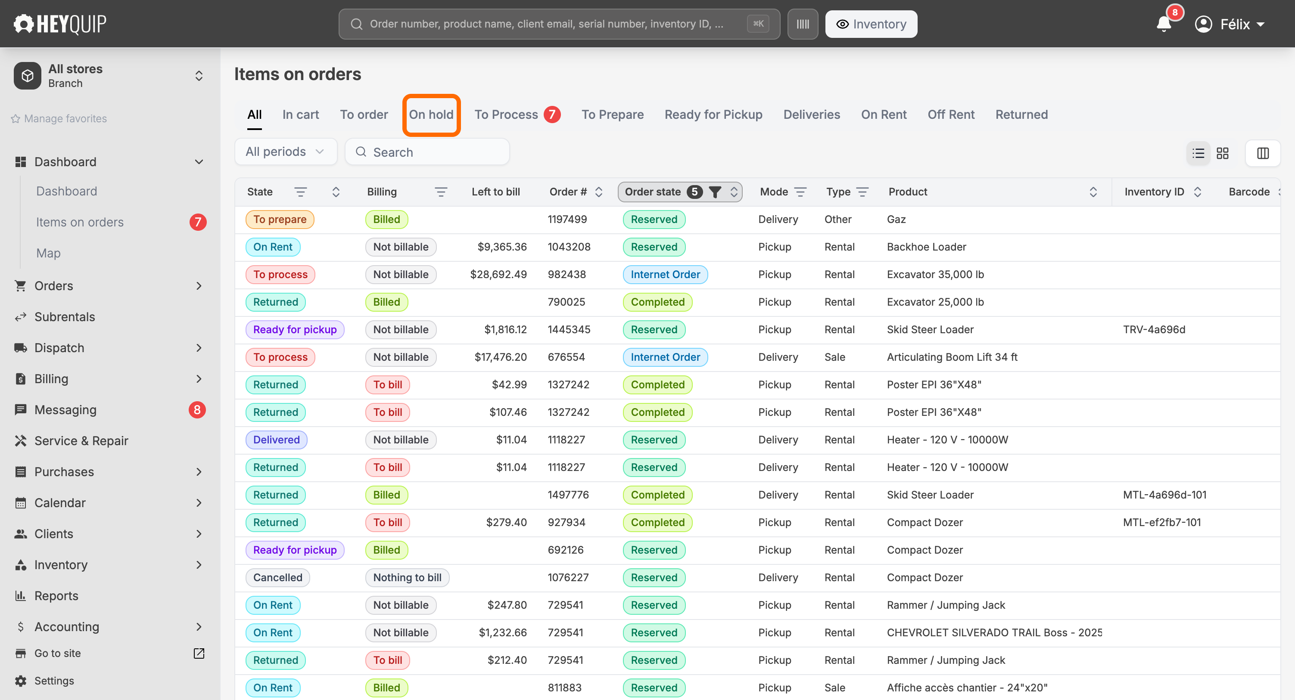Toggle the Inventory view button
The height and width of the screenshot is (700, 1295).
871,24
